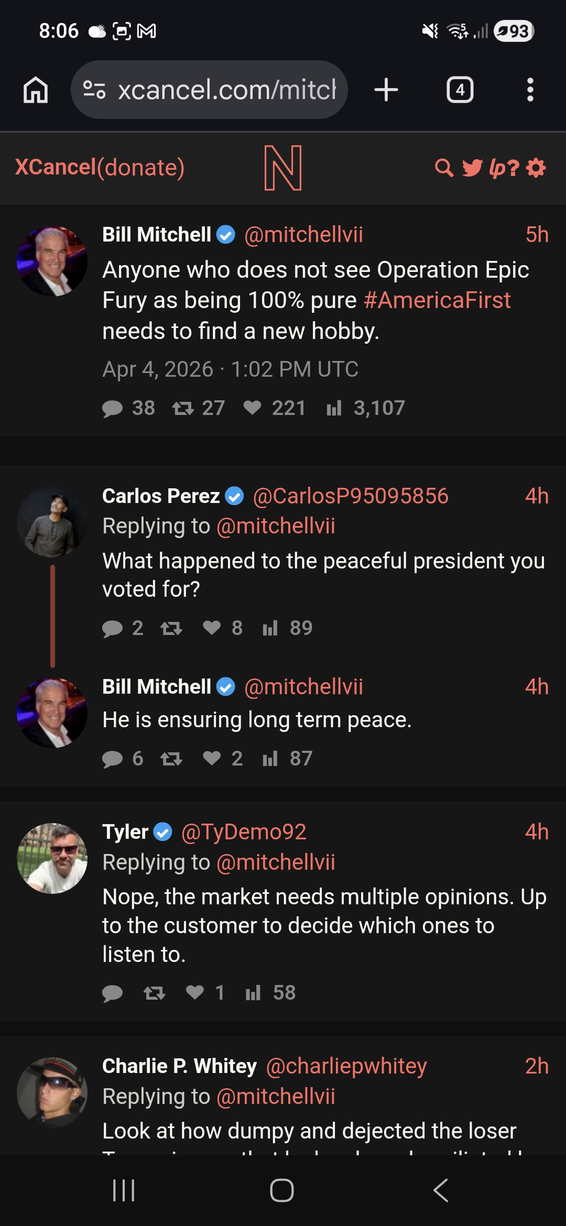Image resolution: width=566 pixels, height=1226 pixels.
Task: Tap the Liberapay icon
Action: 504,168
